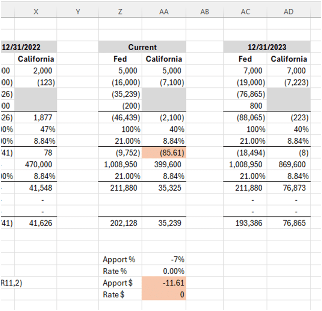Select column header Y
This screenshot has width=322, height=311.
click(x=78, y=12)
